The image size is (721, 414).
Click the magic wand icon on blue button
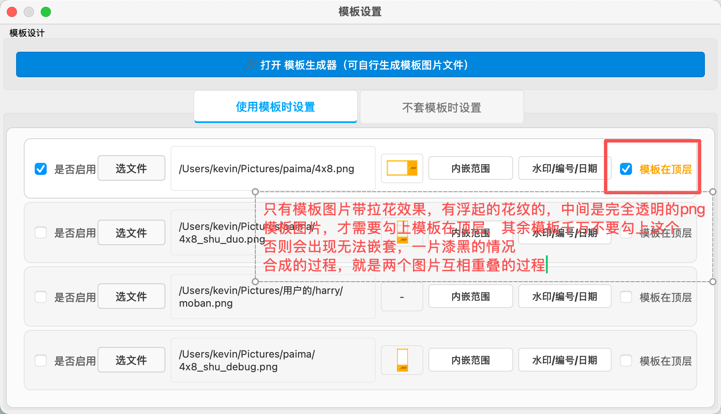[x=251, y=64]
